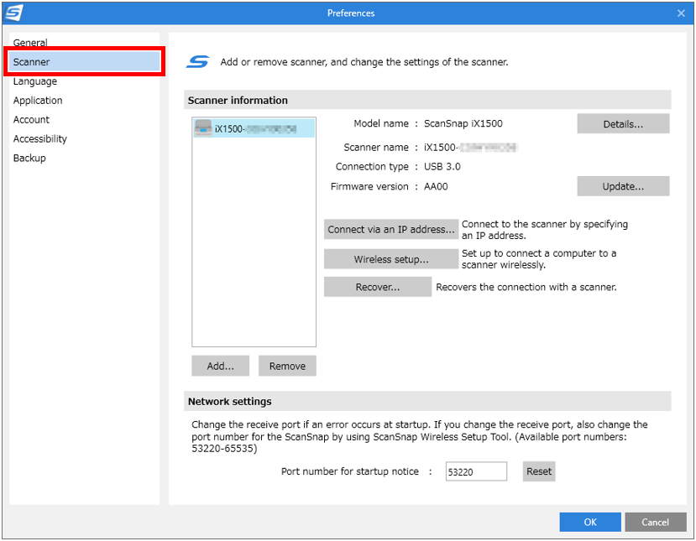Click the Scanner name value text

470,148
